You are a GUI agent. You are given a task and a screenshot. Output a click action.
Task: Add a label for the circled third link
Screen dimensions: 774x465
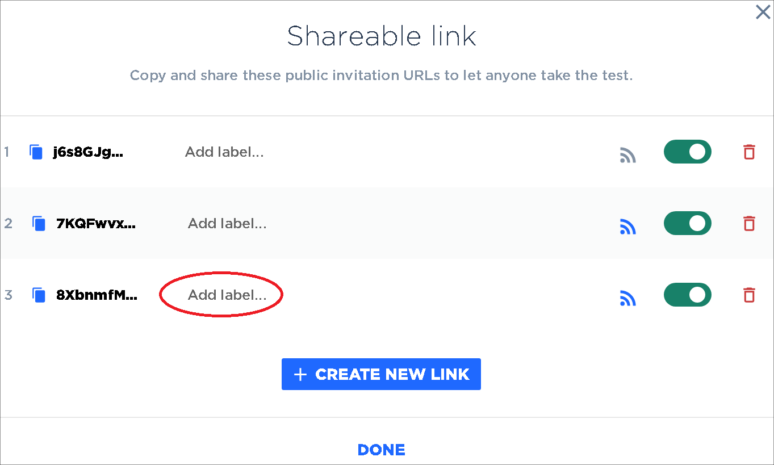(x=227, y=295)
